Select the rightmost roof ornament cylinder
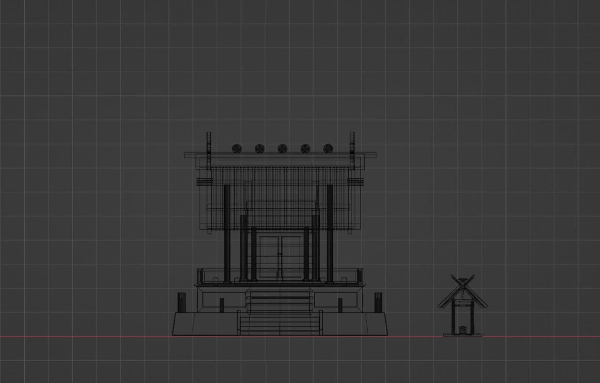This screenshot has height=383, width=600. [x=328, y=148]
